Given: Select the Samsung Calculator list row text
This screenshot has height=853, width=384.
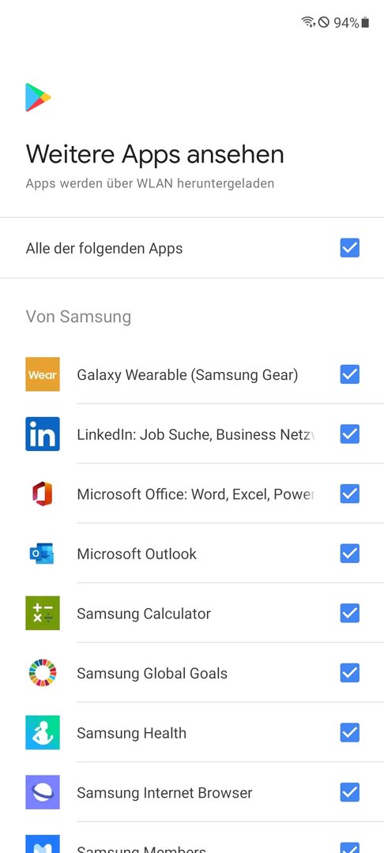Looking at the screenshot, I should 144,614.
